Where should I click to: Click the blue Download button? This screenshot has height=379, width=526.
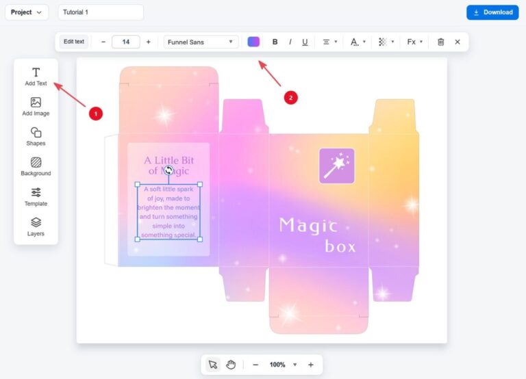492,12
